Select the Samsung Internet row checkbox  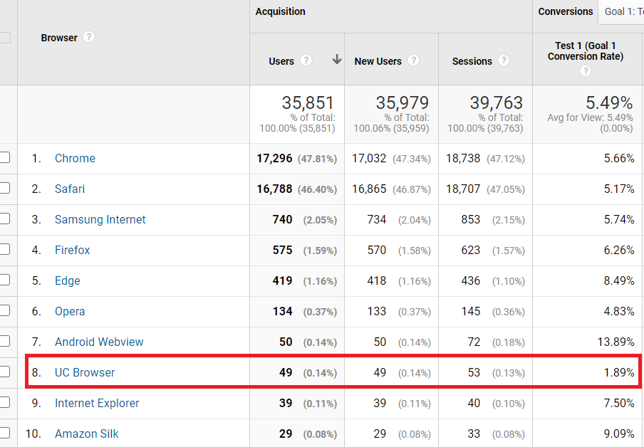pyautogui.click(x=4, y=219)
